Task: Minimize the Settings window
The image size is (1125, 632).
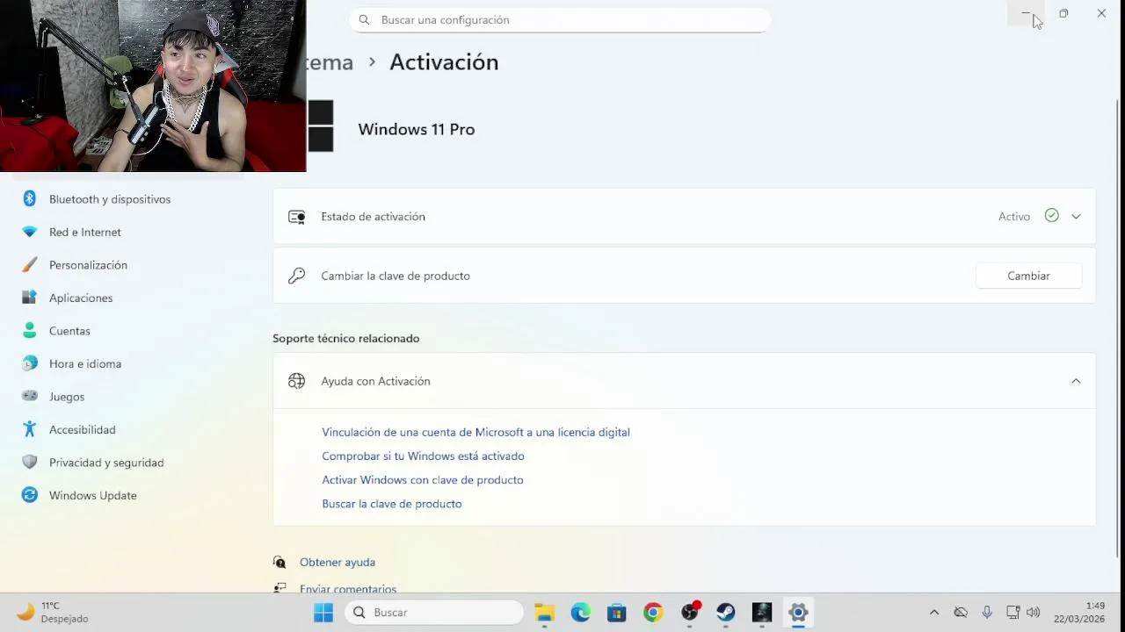Action: tap(1026, 13)
